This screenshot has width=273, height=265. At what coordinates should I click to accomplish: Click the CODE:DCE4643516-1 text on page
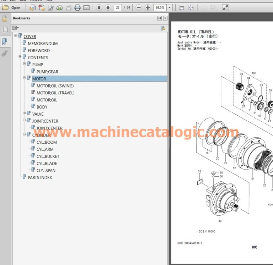190,243
